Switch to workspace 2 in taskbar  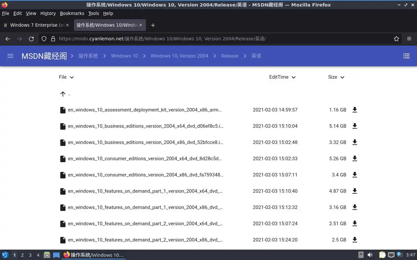[22, 255]
